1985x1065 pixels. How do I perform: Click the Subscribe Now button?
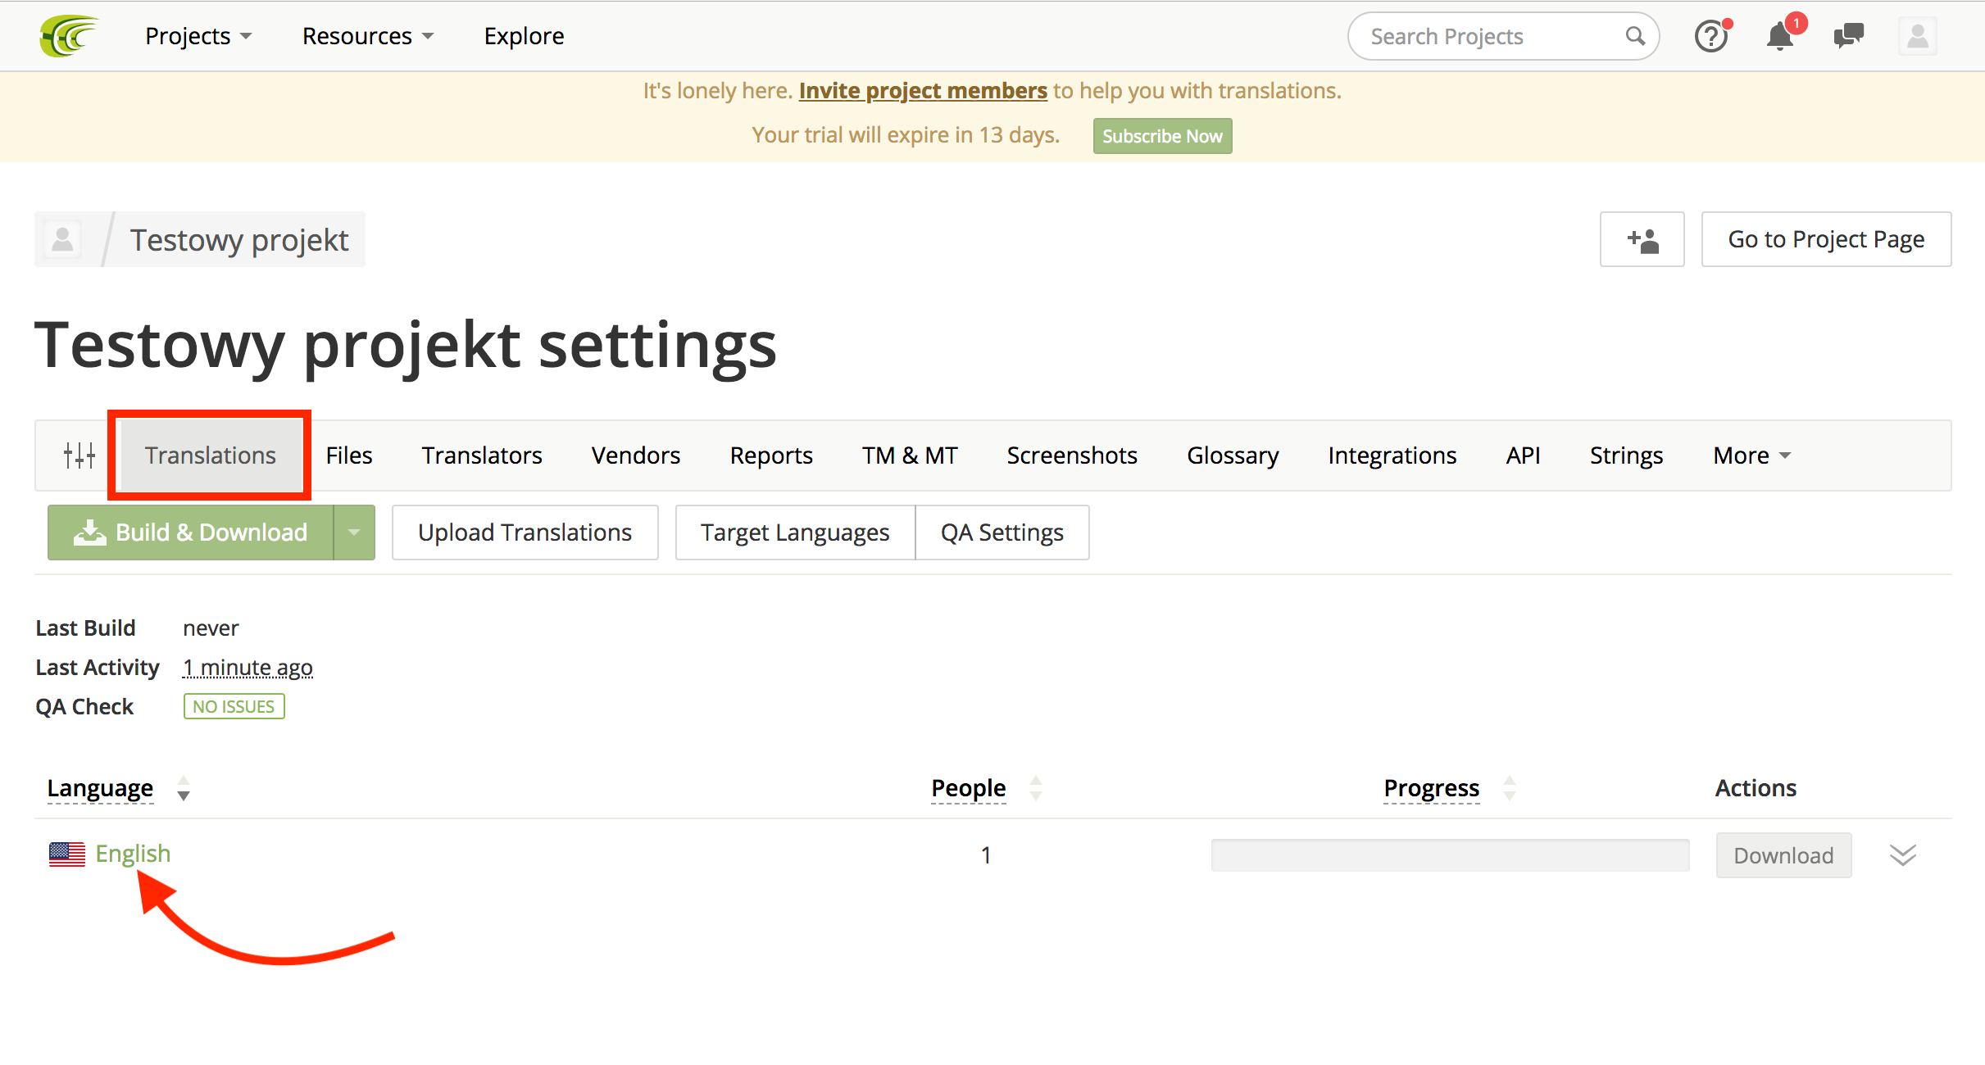[1161, 136]
